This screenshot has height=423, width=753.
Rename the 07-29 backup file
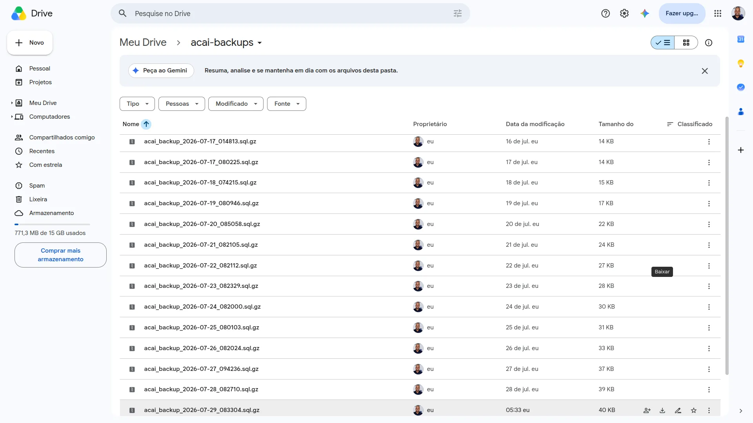(678, 410)
